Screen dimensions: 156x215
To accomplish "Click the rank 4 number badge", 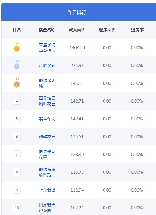I will [x=17, y=101].
